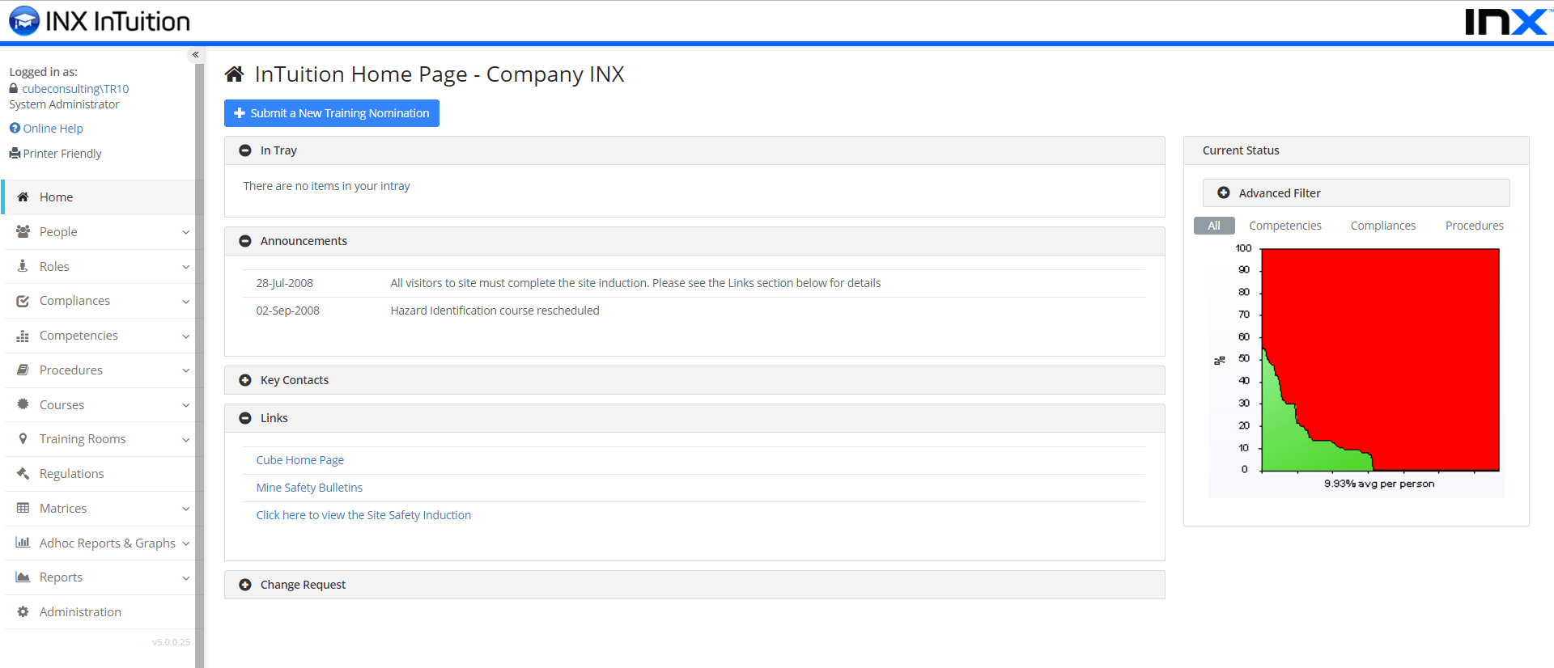Image resolution: width=1554 pixels, height=668 pixels.
Task: Collapse Announcements with the minus icon
Action: tap(245, 241)
